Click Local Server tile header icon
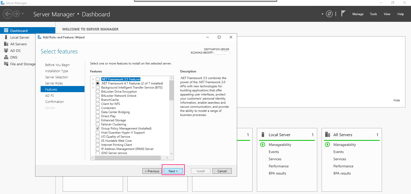Viewport: 411px width, 194px height. pos(263,135)
